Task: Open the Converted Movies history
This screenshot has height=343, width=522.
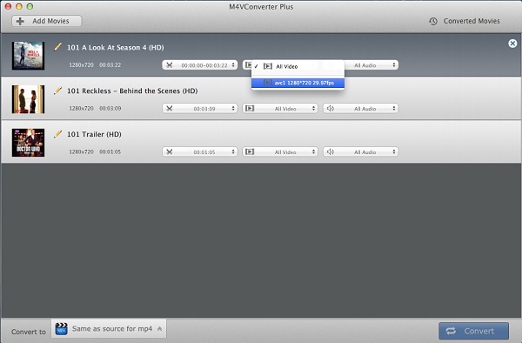Action: click(465, 21)
